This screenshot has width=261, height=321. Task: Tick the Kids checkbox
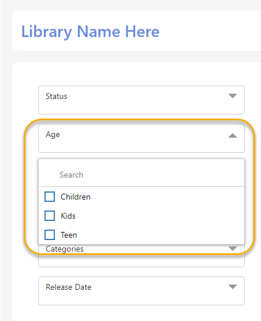click(x=50, y=216)
